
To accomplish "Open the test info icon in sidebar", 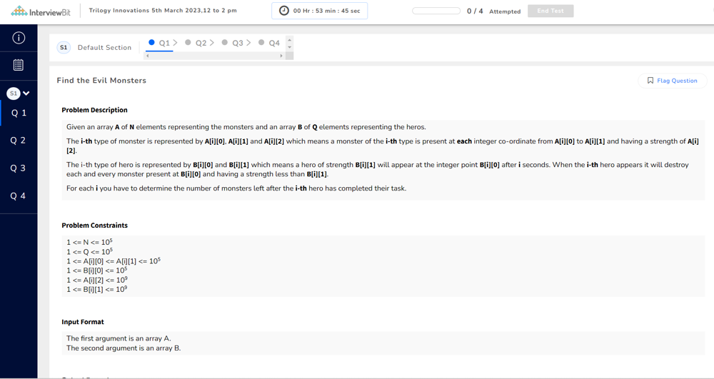I will 19,38.
